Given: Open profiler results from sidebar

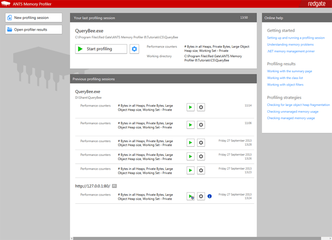Looking at the screenshot, I should (34, 30).
